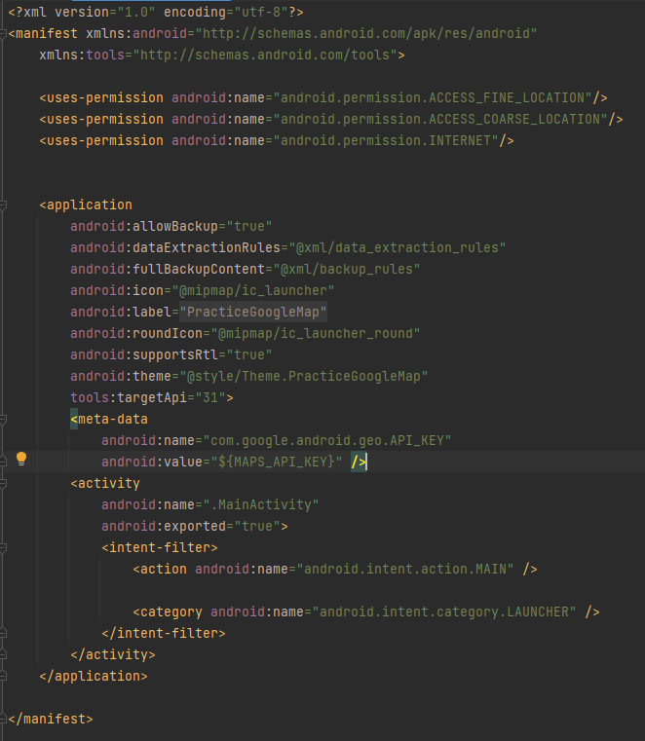The image size is (645, 741).
Task: Click the android.permission.INTERNET string
Action: [x=386, y=141]
